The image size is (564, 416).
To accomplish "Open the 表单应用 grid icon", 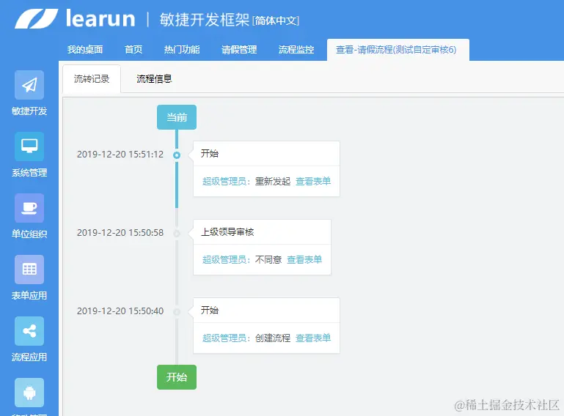I will pos(29,270).
